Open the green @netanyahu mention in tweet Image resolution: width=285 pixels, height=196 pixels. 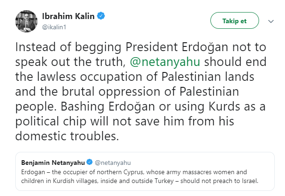(x=164, y=62)
